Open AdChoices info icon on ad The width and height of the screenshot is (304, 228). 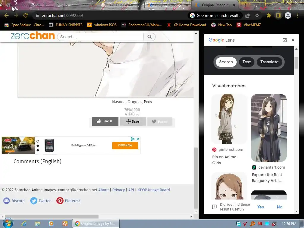click(133, 139)
